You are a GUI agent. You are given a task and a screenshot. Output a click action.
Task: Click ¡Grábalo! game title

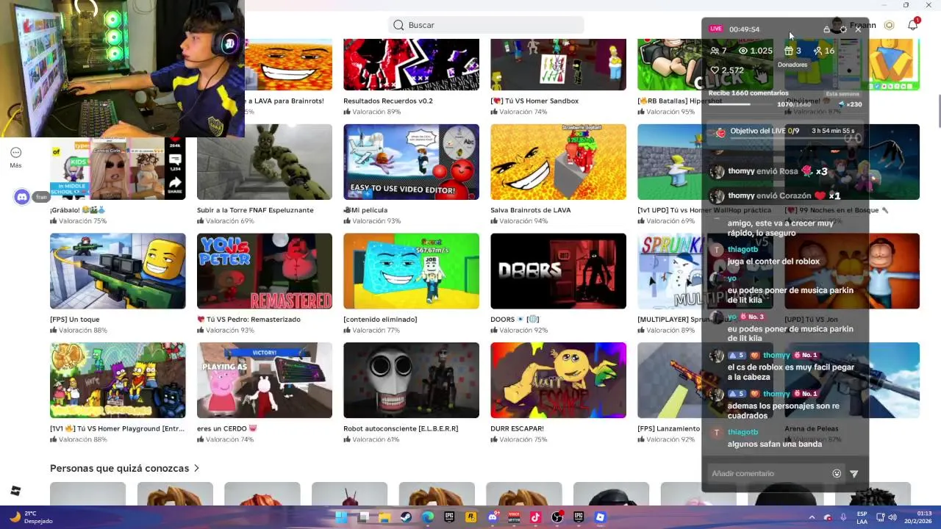tap(78, 210)
